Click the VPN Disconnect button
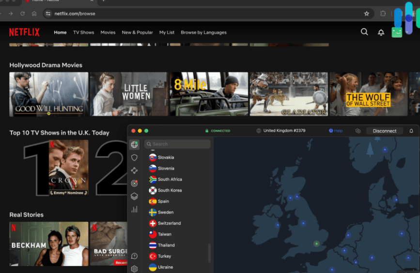Image resolution: width=420 pixels, height=273 pixels. pyautogui.click(x=384, y=131)
